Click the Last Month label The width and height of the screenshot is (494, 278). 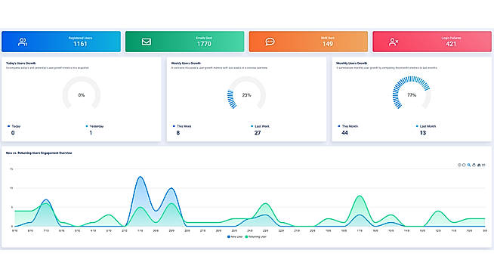[x=428, y=126]
